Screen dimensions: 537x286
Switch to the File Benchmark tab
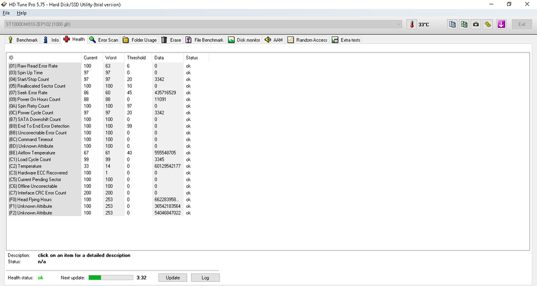pyautogui.click(x=205, y=40)
